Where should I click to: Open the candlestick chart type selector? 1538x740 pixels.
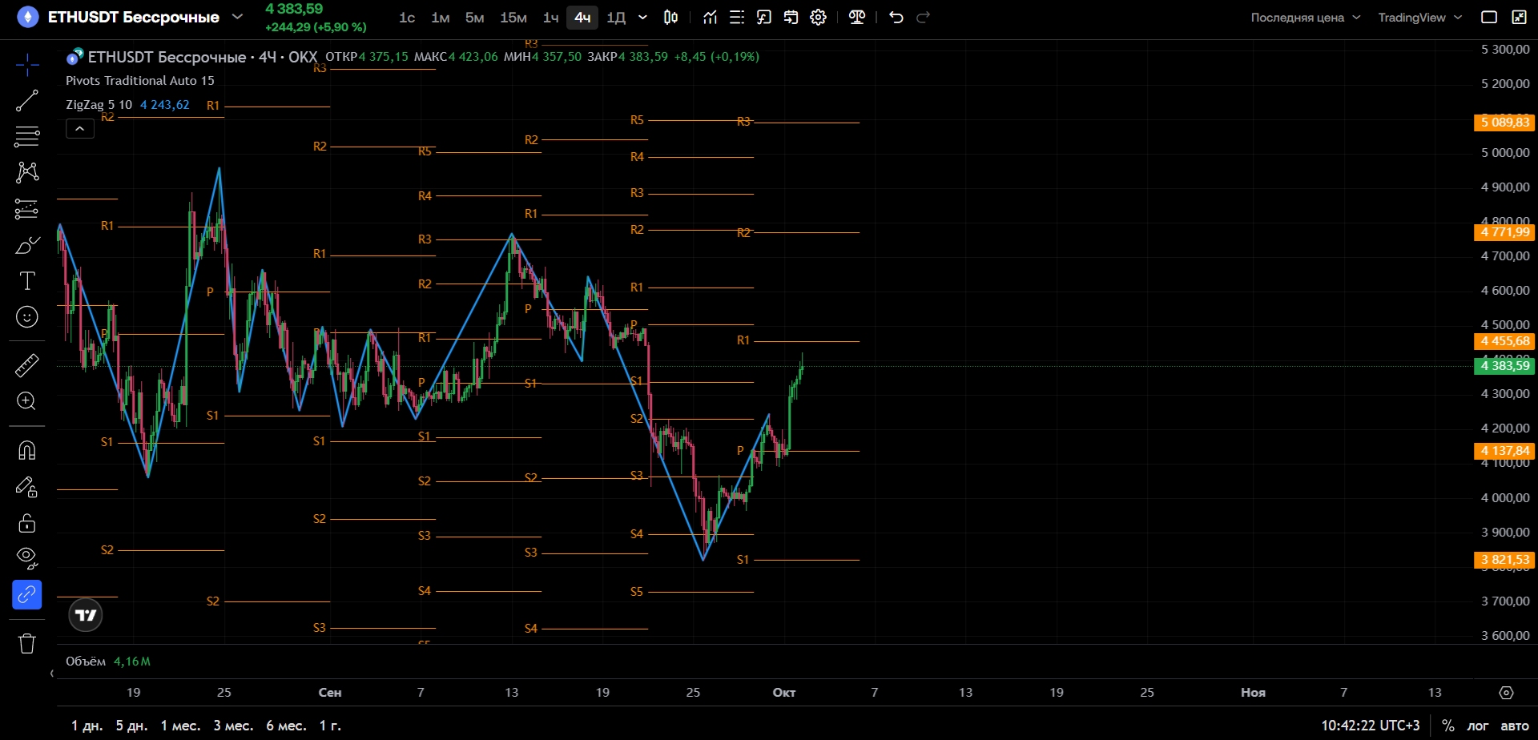tap(671, 17)
